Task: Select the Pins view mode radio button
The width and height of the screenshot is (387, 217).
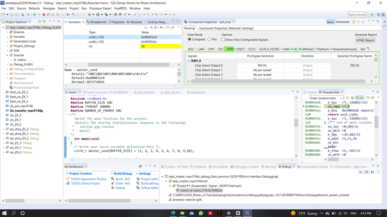Action: [x=209, y=39]
